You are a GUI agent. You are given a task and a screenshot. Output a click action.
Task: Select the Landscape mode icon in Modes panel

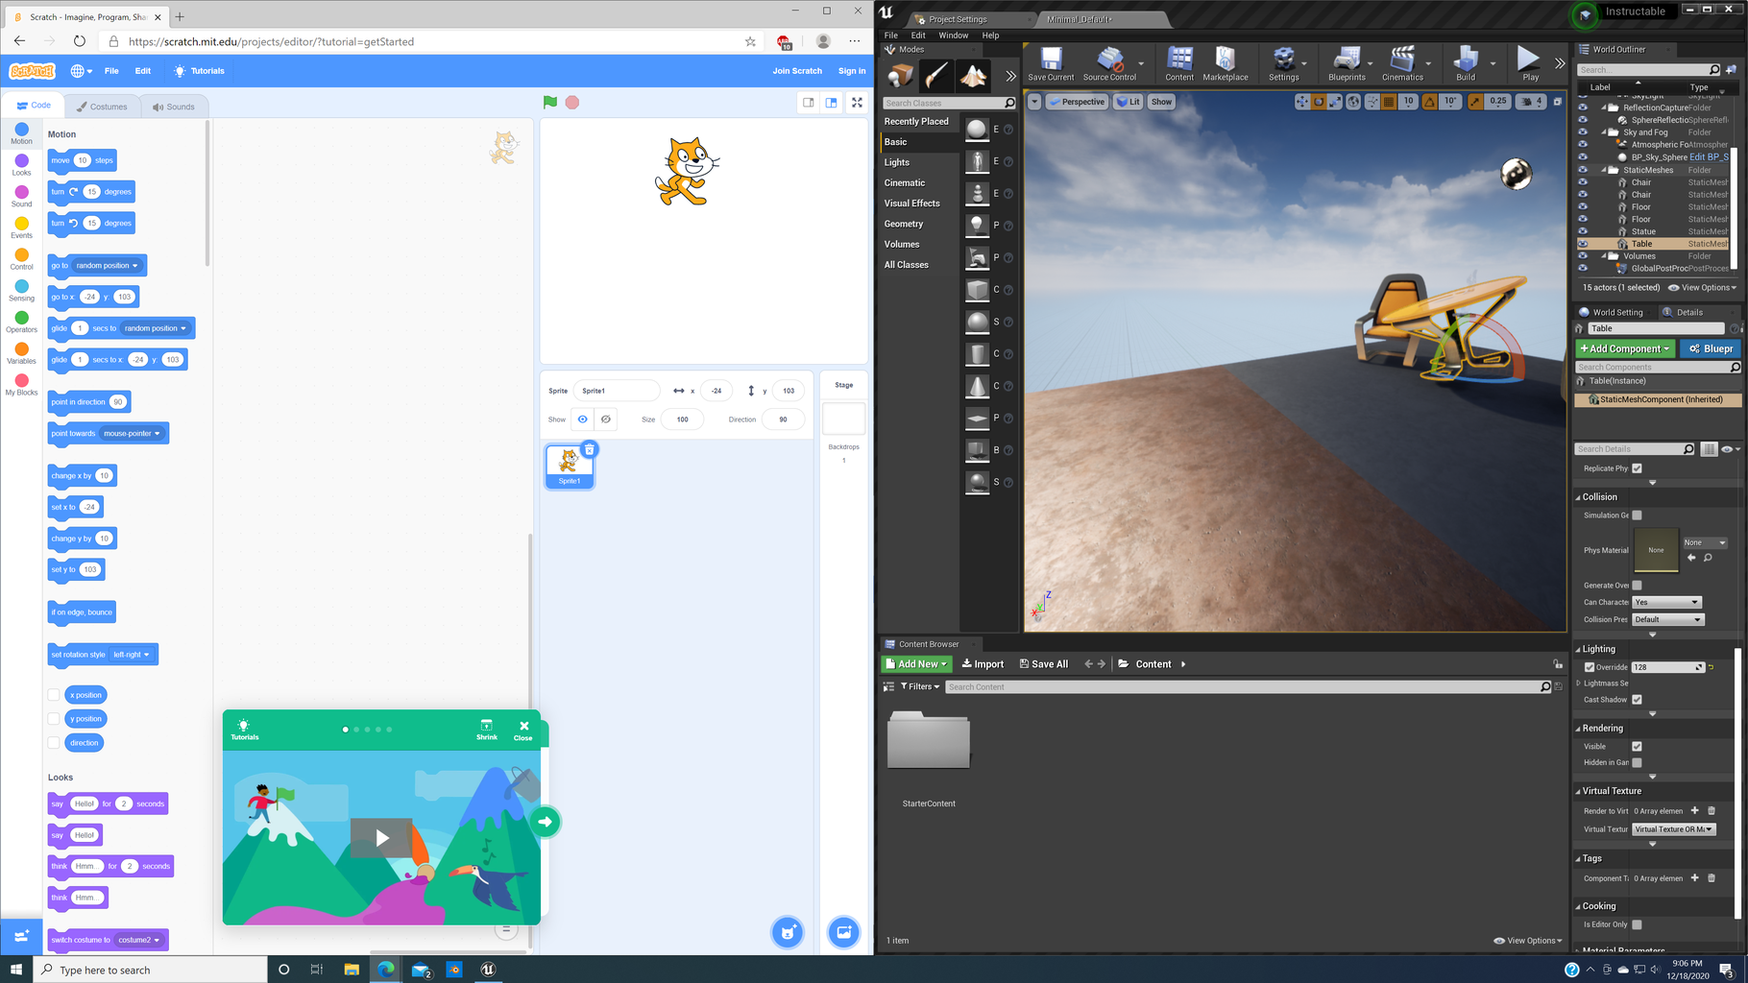[x=973, y=74]
